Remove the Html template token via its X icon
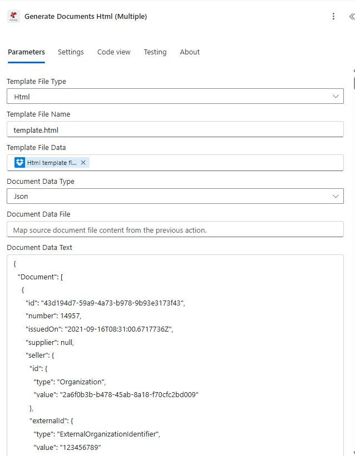The width and height of the screenshot is (355, 456). click(83, 162)
